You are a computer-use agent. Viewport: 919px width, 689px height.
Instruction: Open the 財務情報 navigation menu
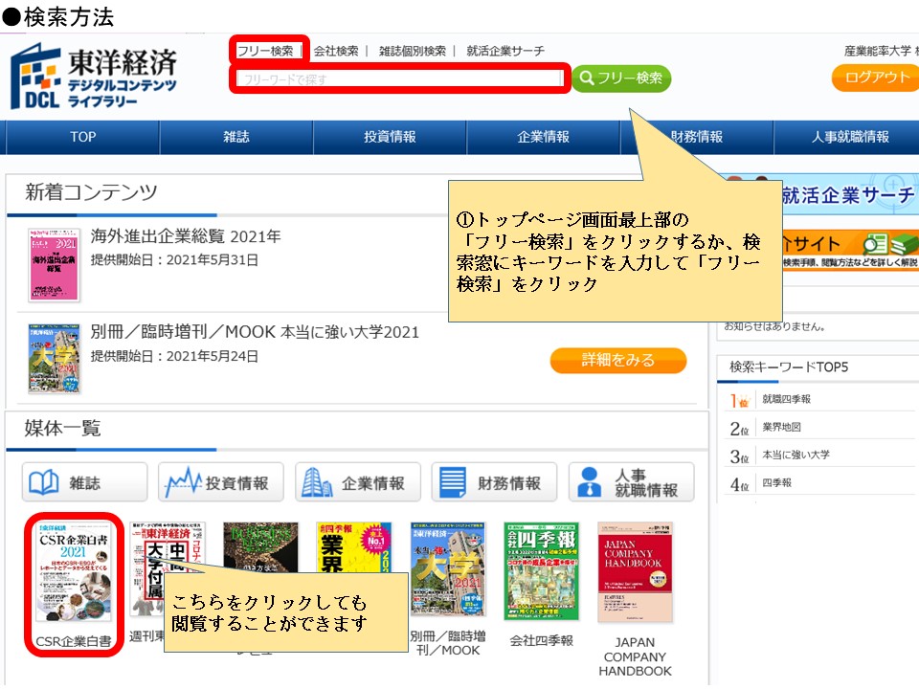point(697,137)
